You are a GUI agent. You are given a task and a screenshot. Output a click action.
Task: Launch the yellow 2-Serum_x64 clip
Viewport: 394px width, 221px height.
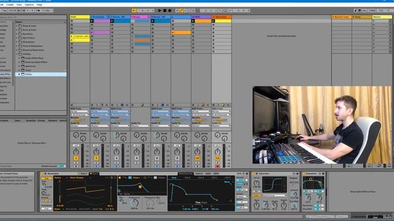pos(71,36)
